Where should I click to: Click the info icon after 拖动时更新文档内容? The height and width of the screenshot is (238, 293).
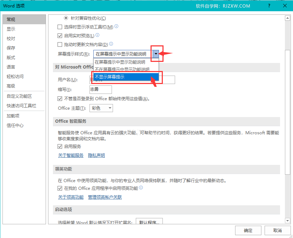110,45
